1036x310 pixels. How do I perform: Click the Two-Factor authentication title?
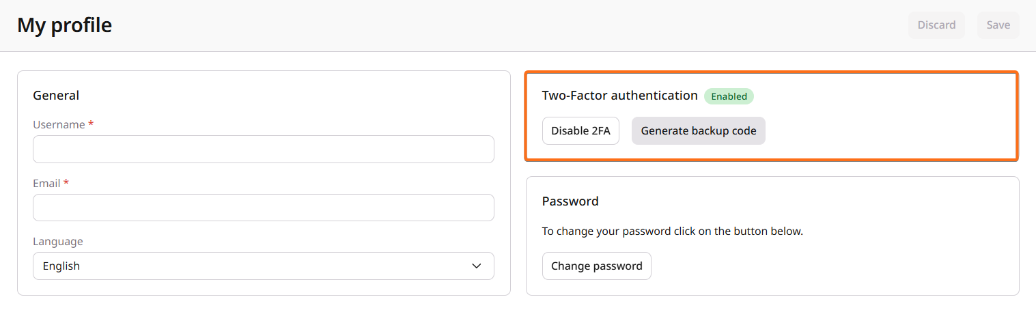coord(619,96)
